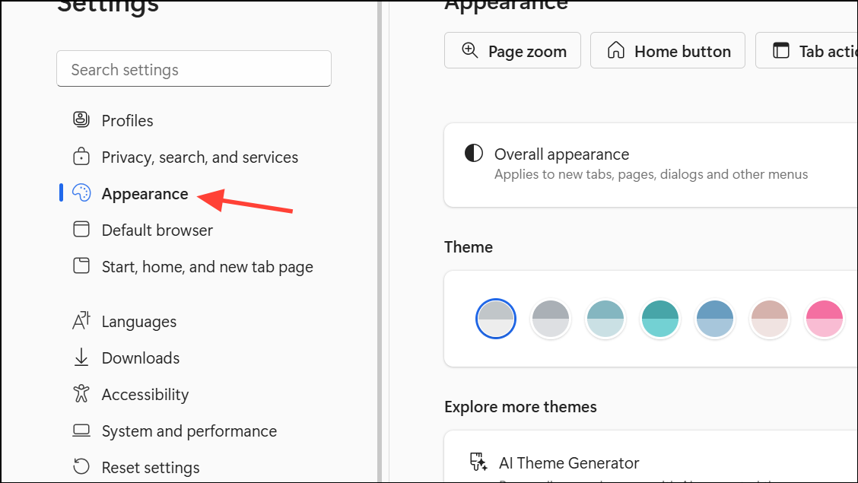The image size is (858, 483).
Task: Click the monitor icon beside System and performance
Action: click(81, 430)
